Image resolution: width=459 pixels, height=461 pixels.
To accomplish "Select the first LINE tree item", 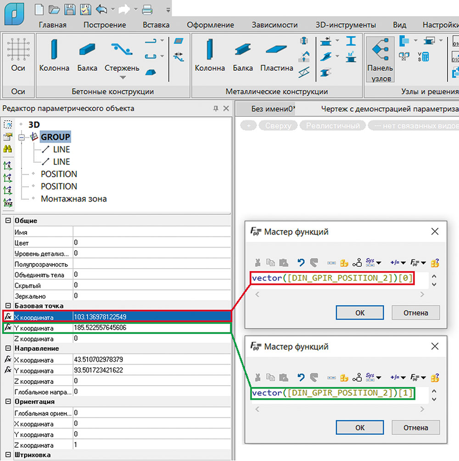I will pyautogui.click(x=61, y=149).
